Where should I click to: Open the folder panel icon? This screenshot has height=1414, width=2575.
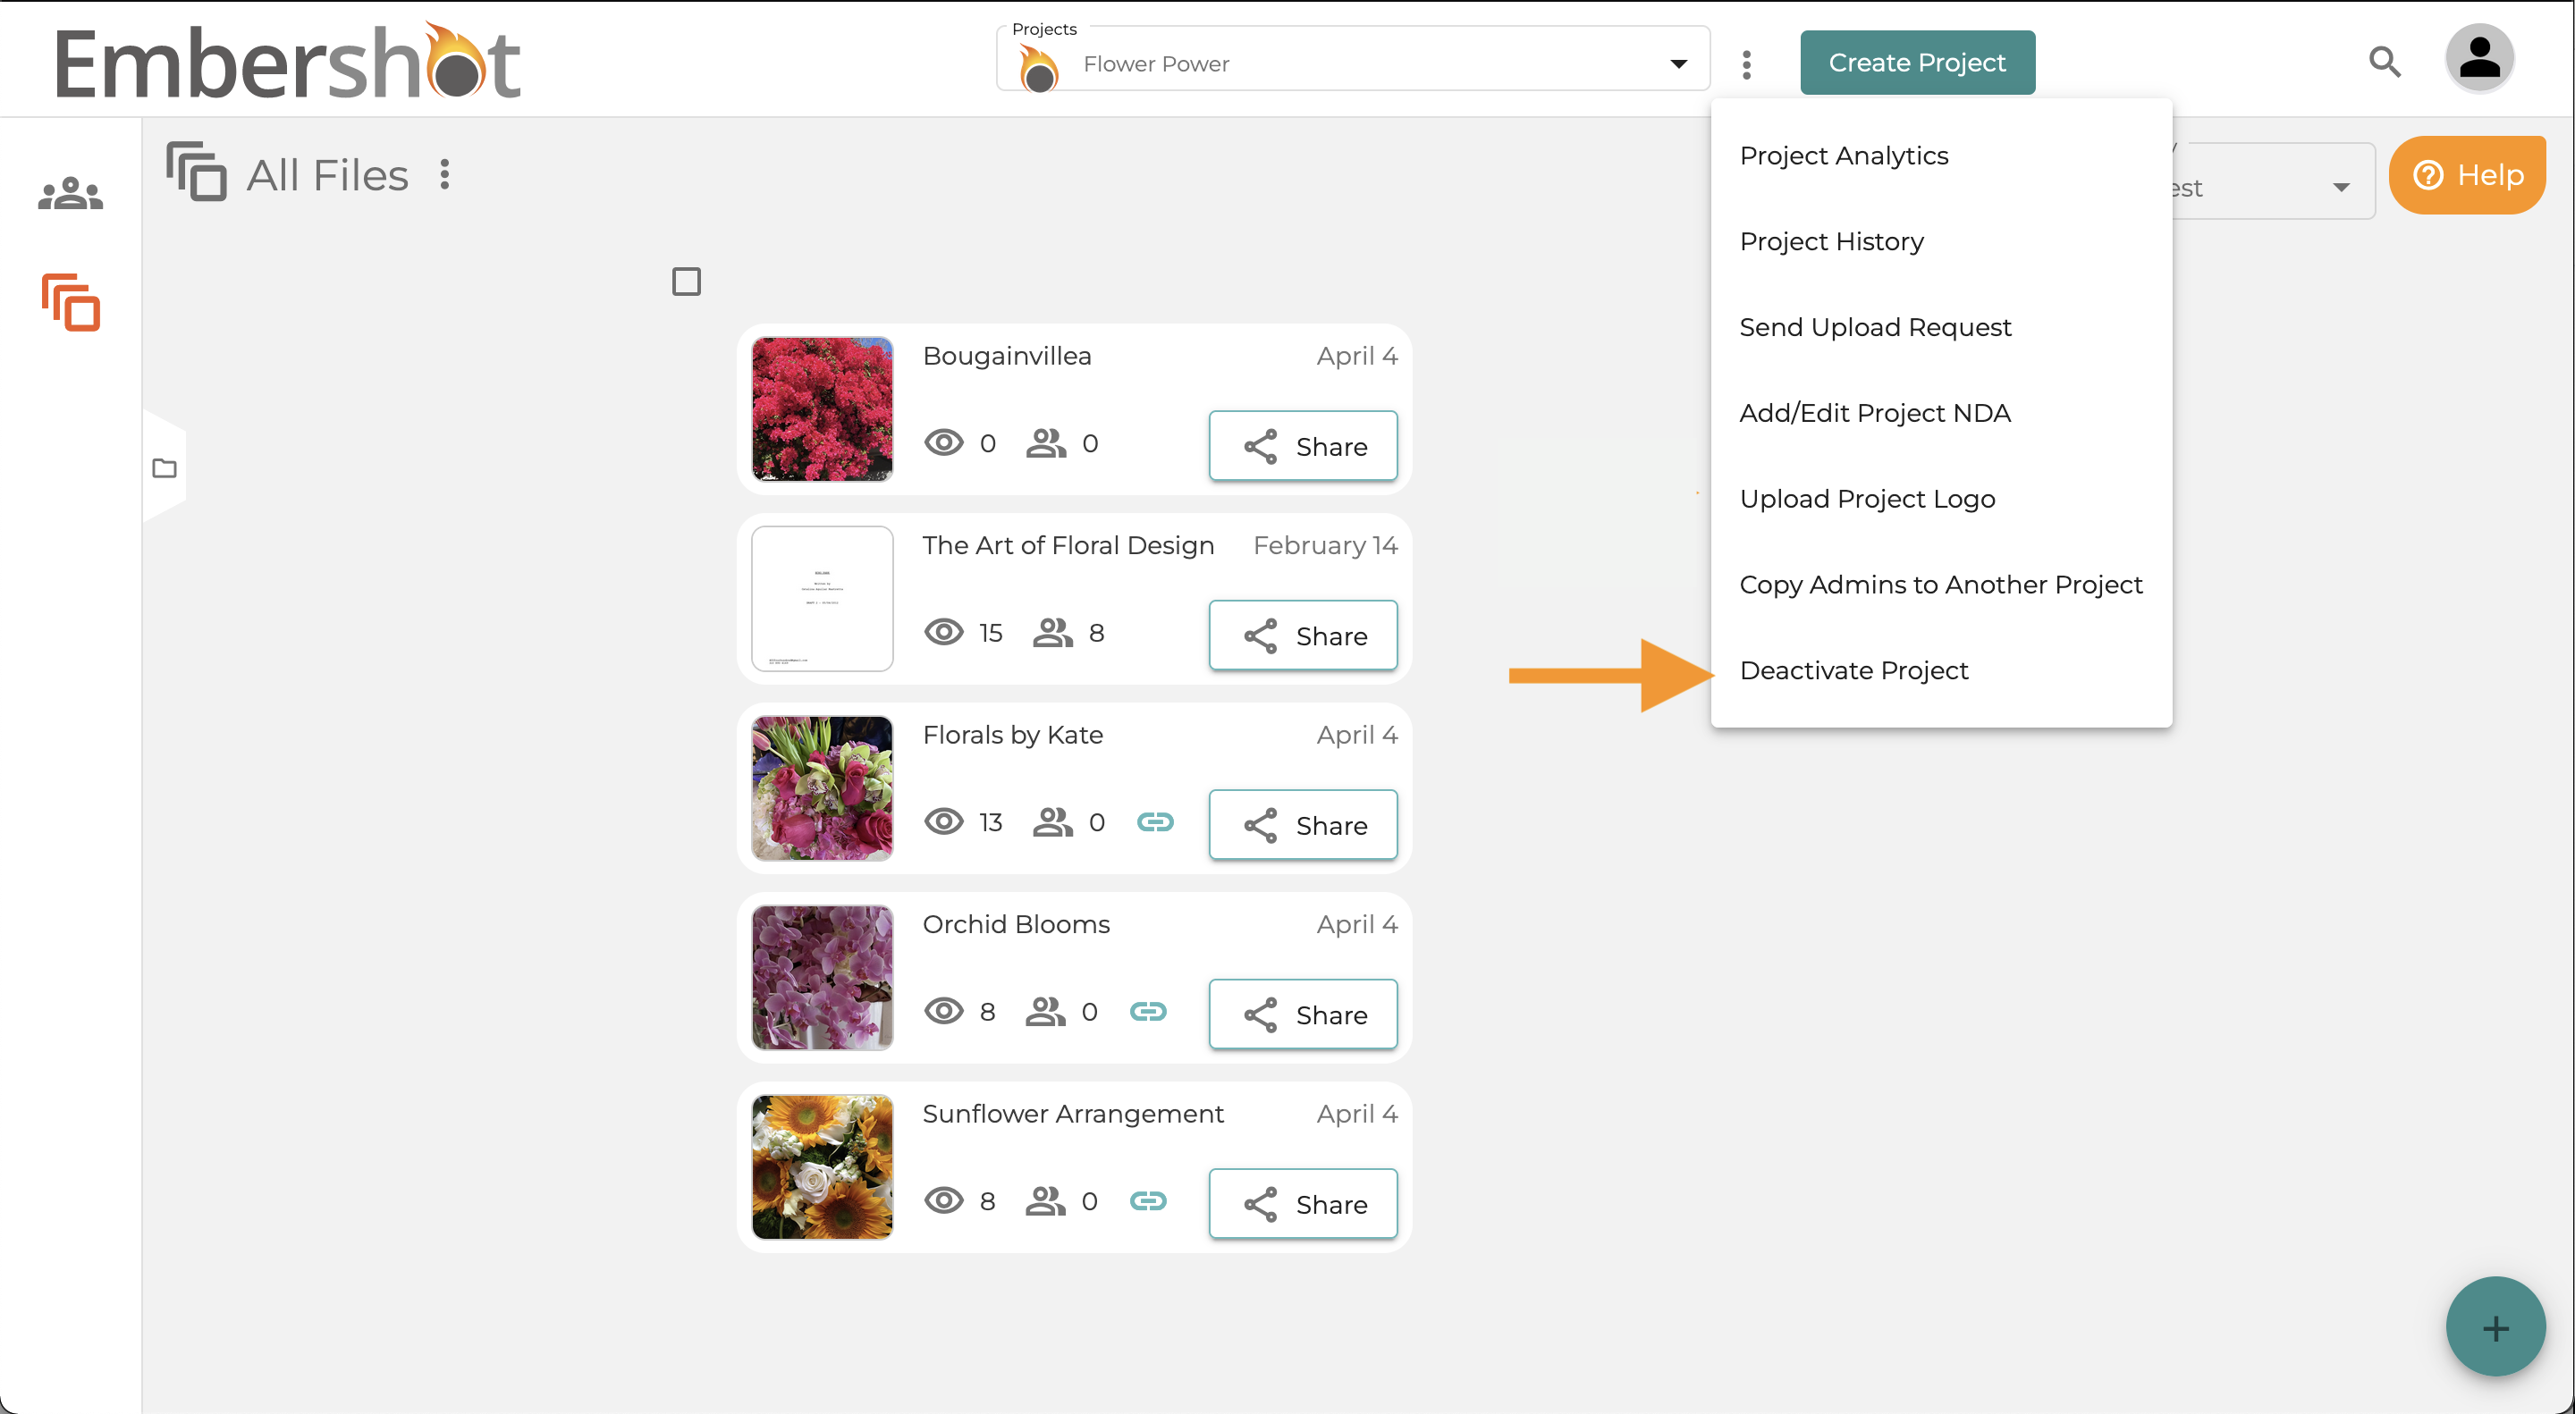(x=165, y=467)
